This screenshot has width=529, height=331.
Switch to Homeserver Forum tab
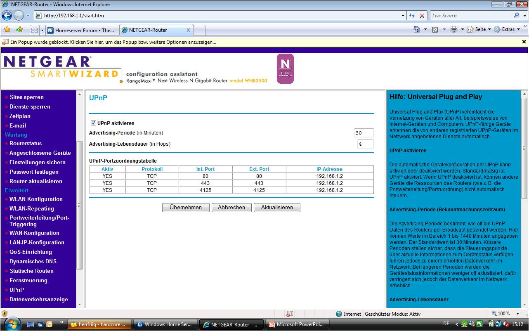82,30
